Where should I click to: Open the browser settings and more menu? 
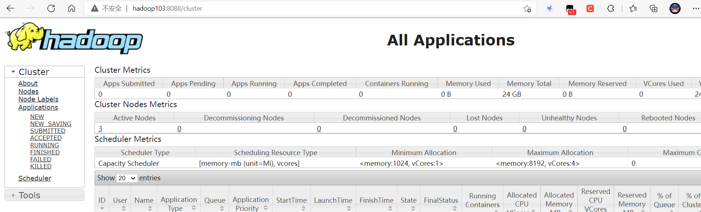696,8
